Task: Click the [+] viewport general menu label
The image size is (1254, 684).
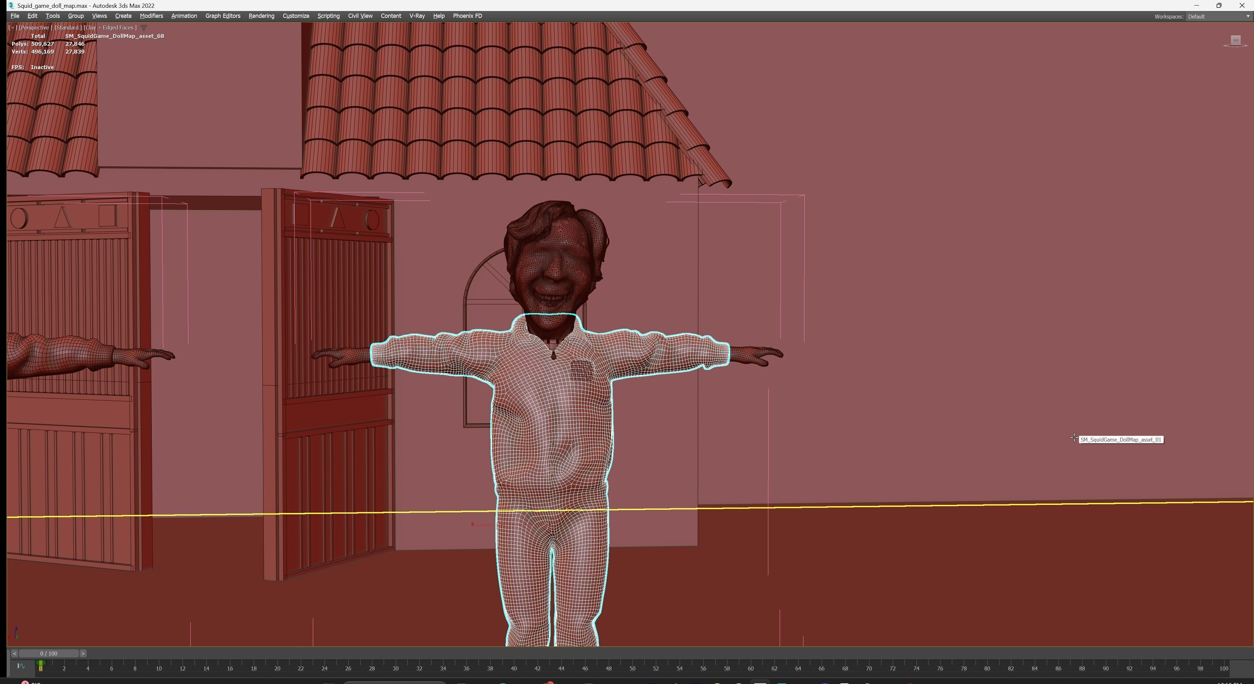Action: [x=12, y=28]
